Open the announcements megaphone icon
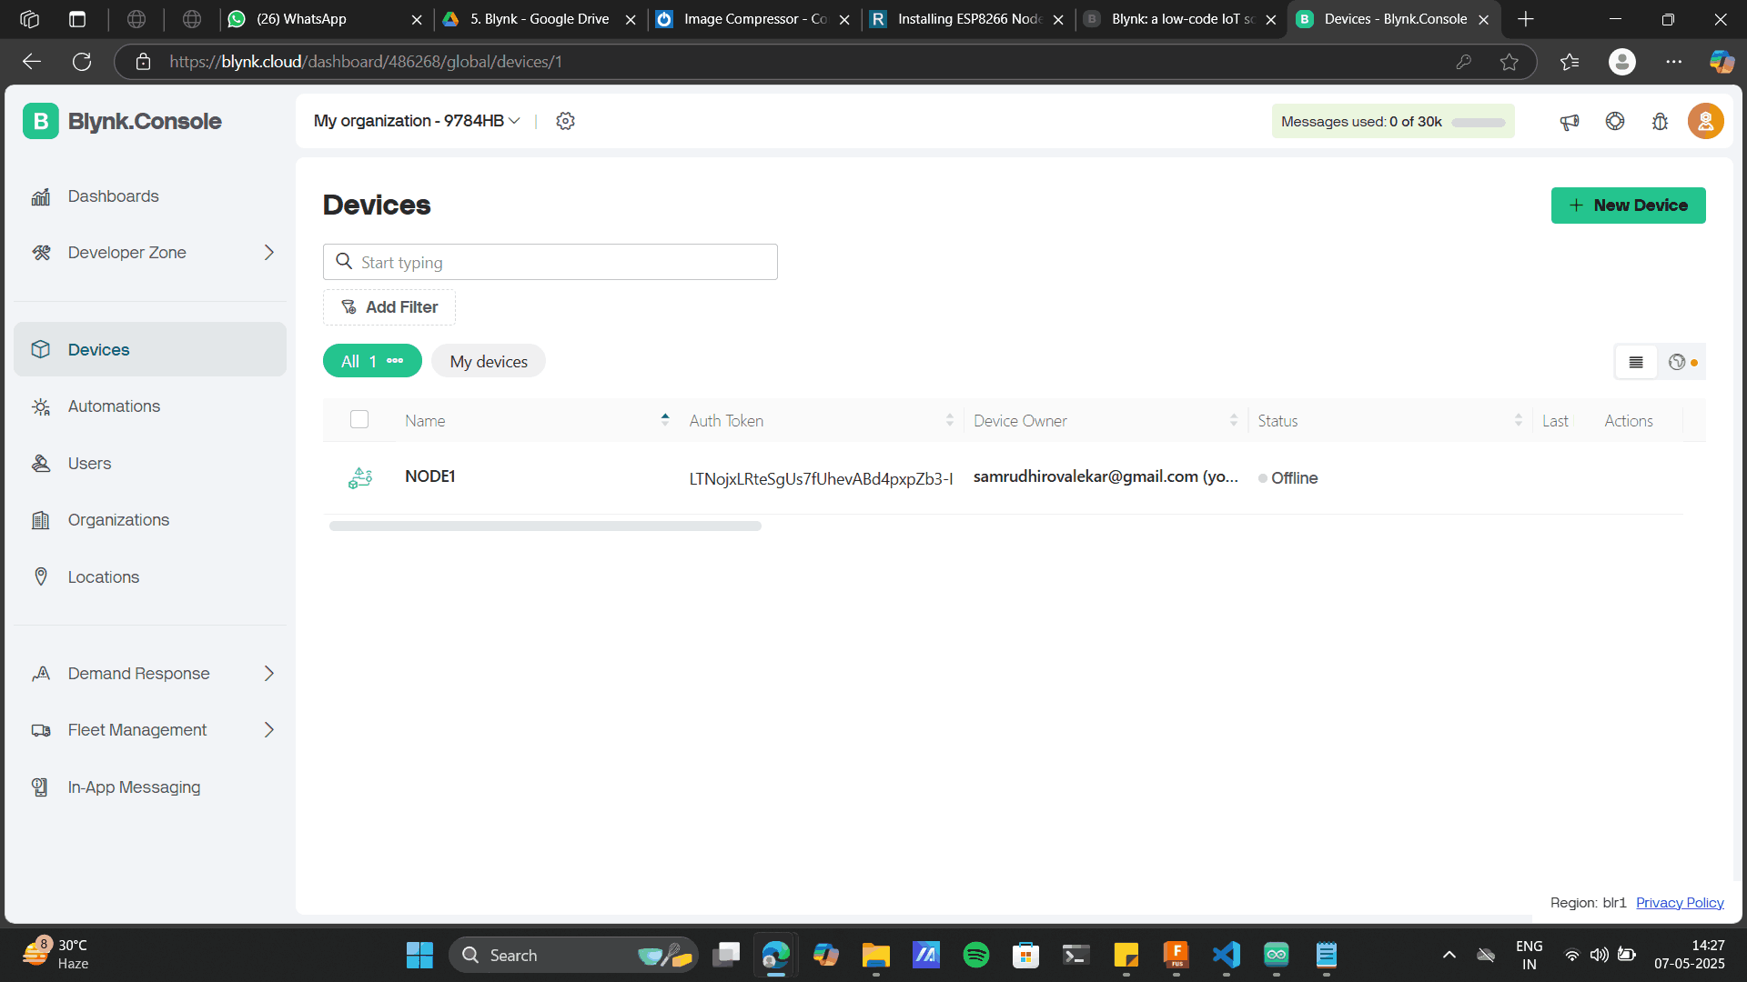 click(x=1570, y=121)
